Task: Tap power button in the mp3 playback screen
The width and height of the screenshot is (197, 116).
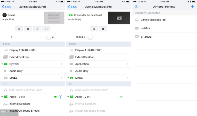Action: pyautogui.click(x=94, y=29)
